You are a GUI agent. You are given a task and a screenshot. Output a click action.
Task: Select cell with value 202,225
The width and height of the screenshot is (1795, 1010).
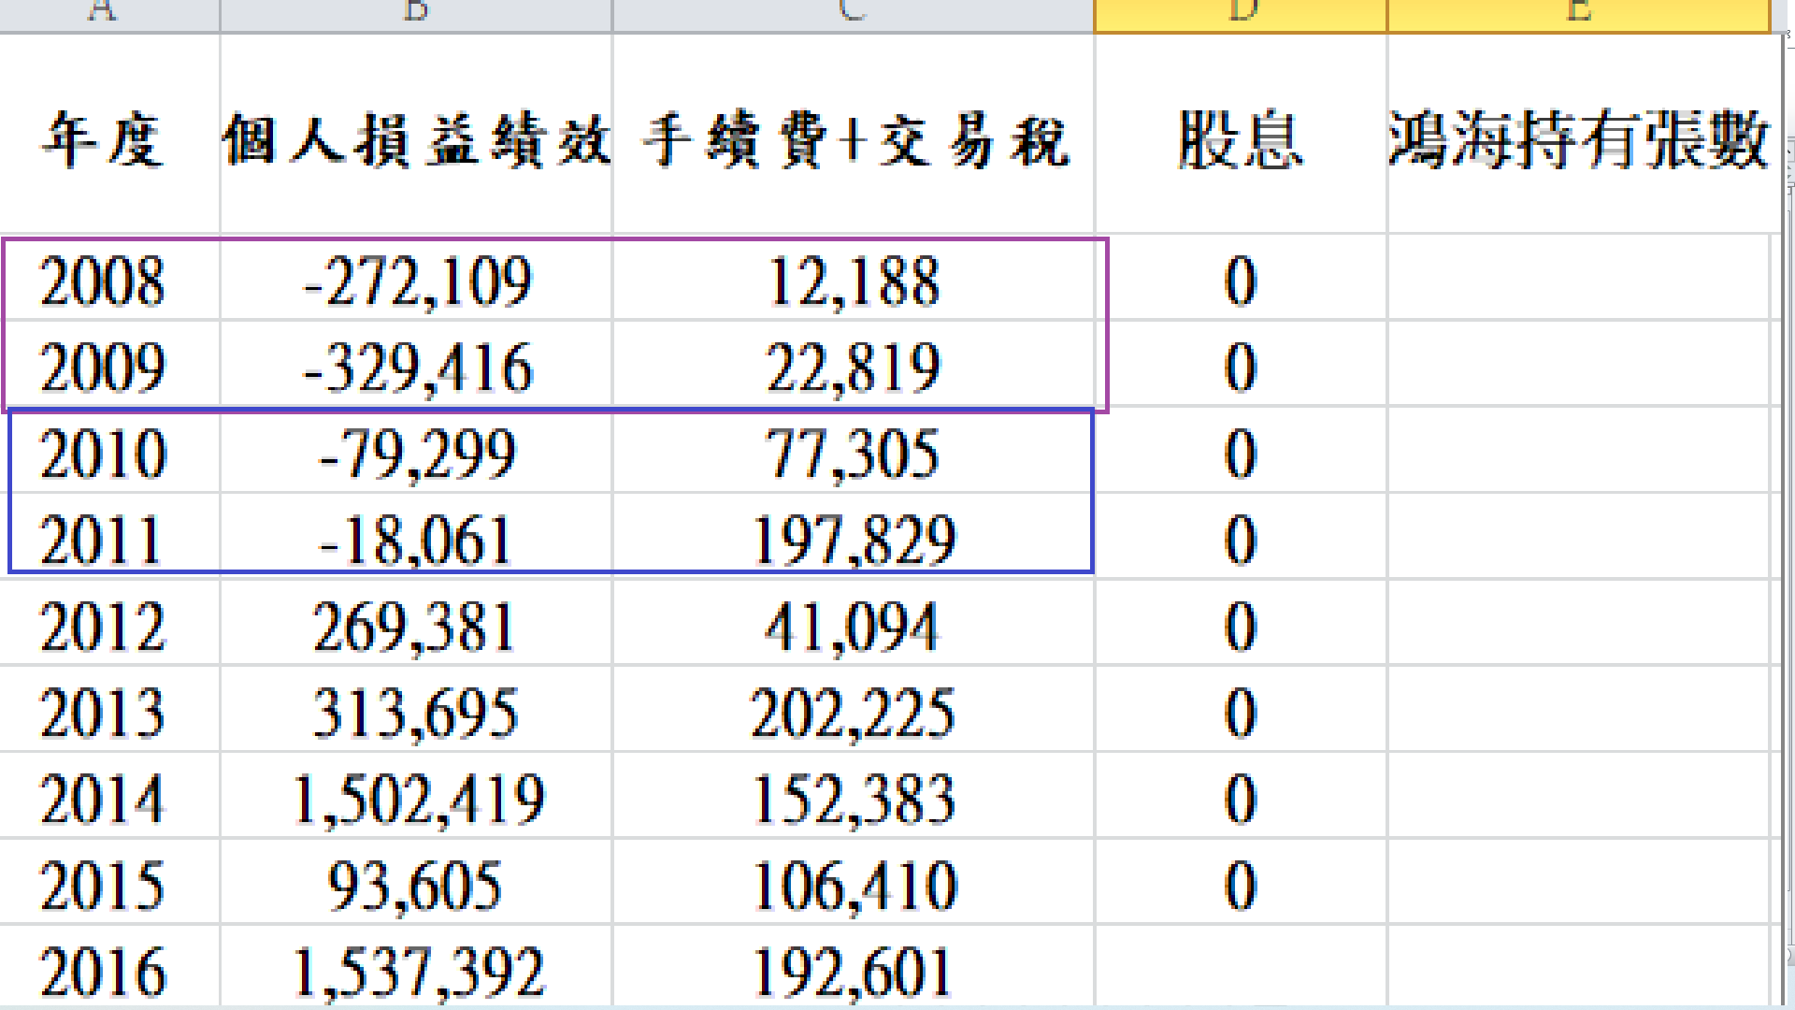[x=853, y=713]
